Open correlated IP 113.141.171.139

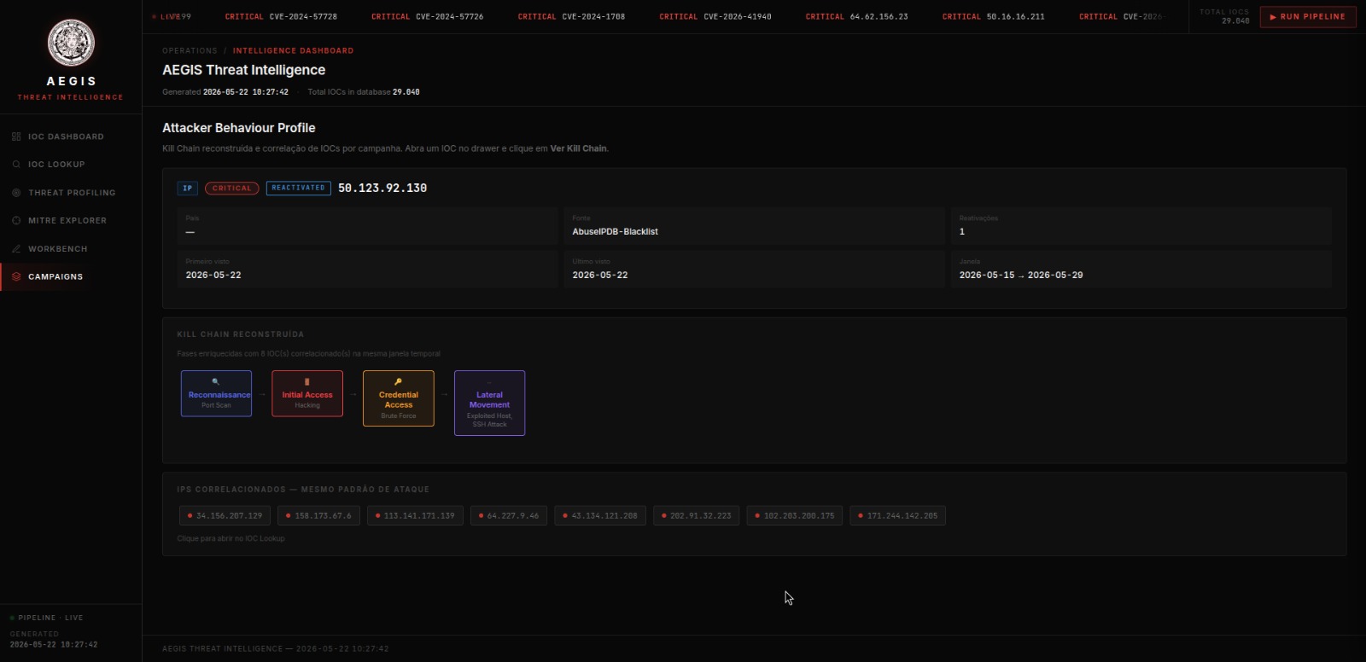[416, 515]
